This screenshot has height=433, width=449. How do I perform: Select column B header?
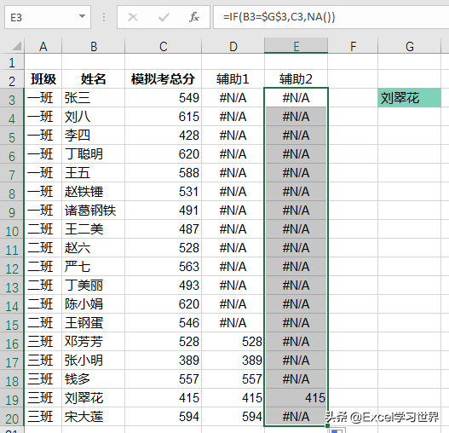94,46
